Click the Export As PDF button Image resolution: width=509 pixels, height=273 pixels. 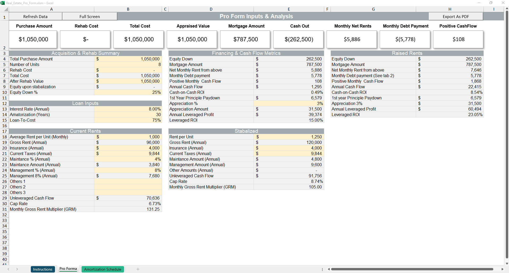456,16
